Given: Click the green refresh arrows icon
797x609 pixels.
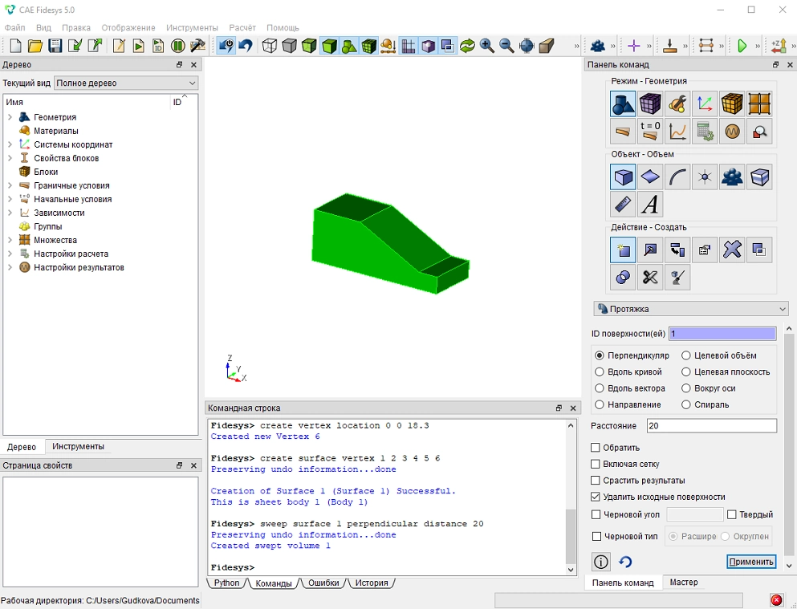Looking at the screenshot, I should tap(467, 46).
